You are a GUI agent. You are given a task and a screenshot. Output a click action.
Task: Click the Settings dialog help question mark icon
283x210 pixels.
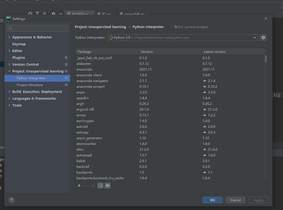point(11,200)
